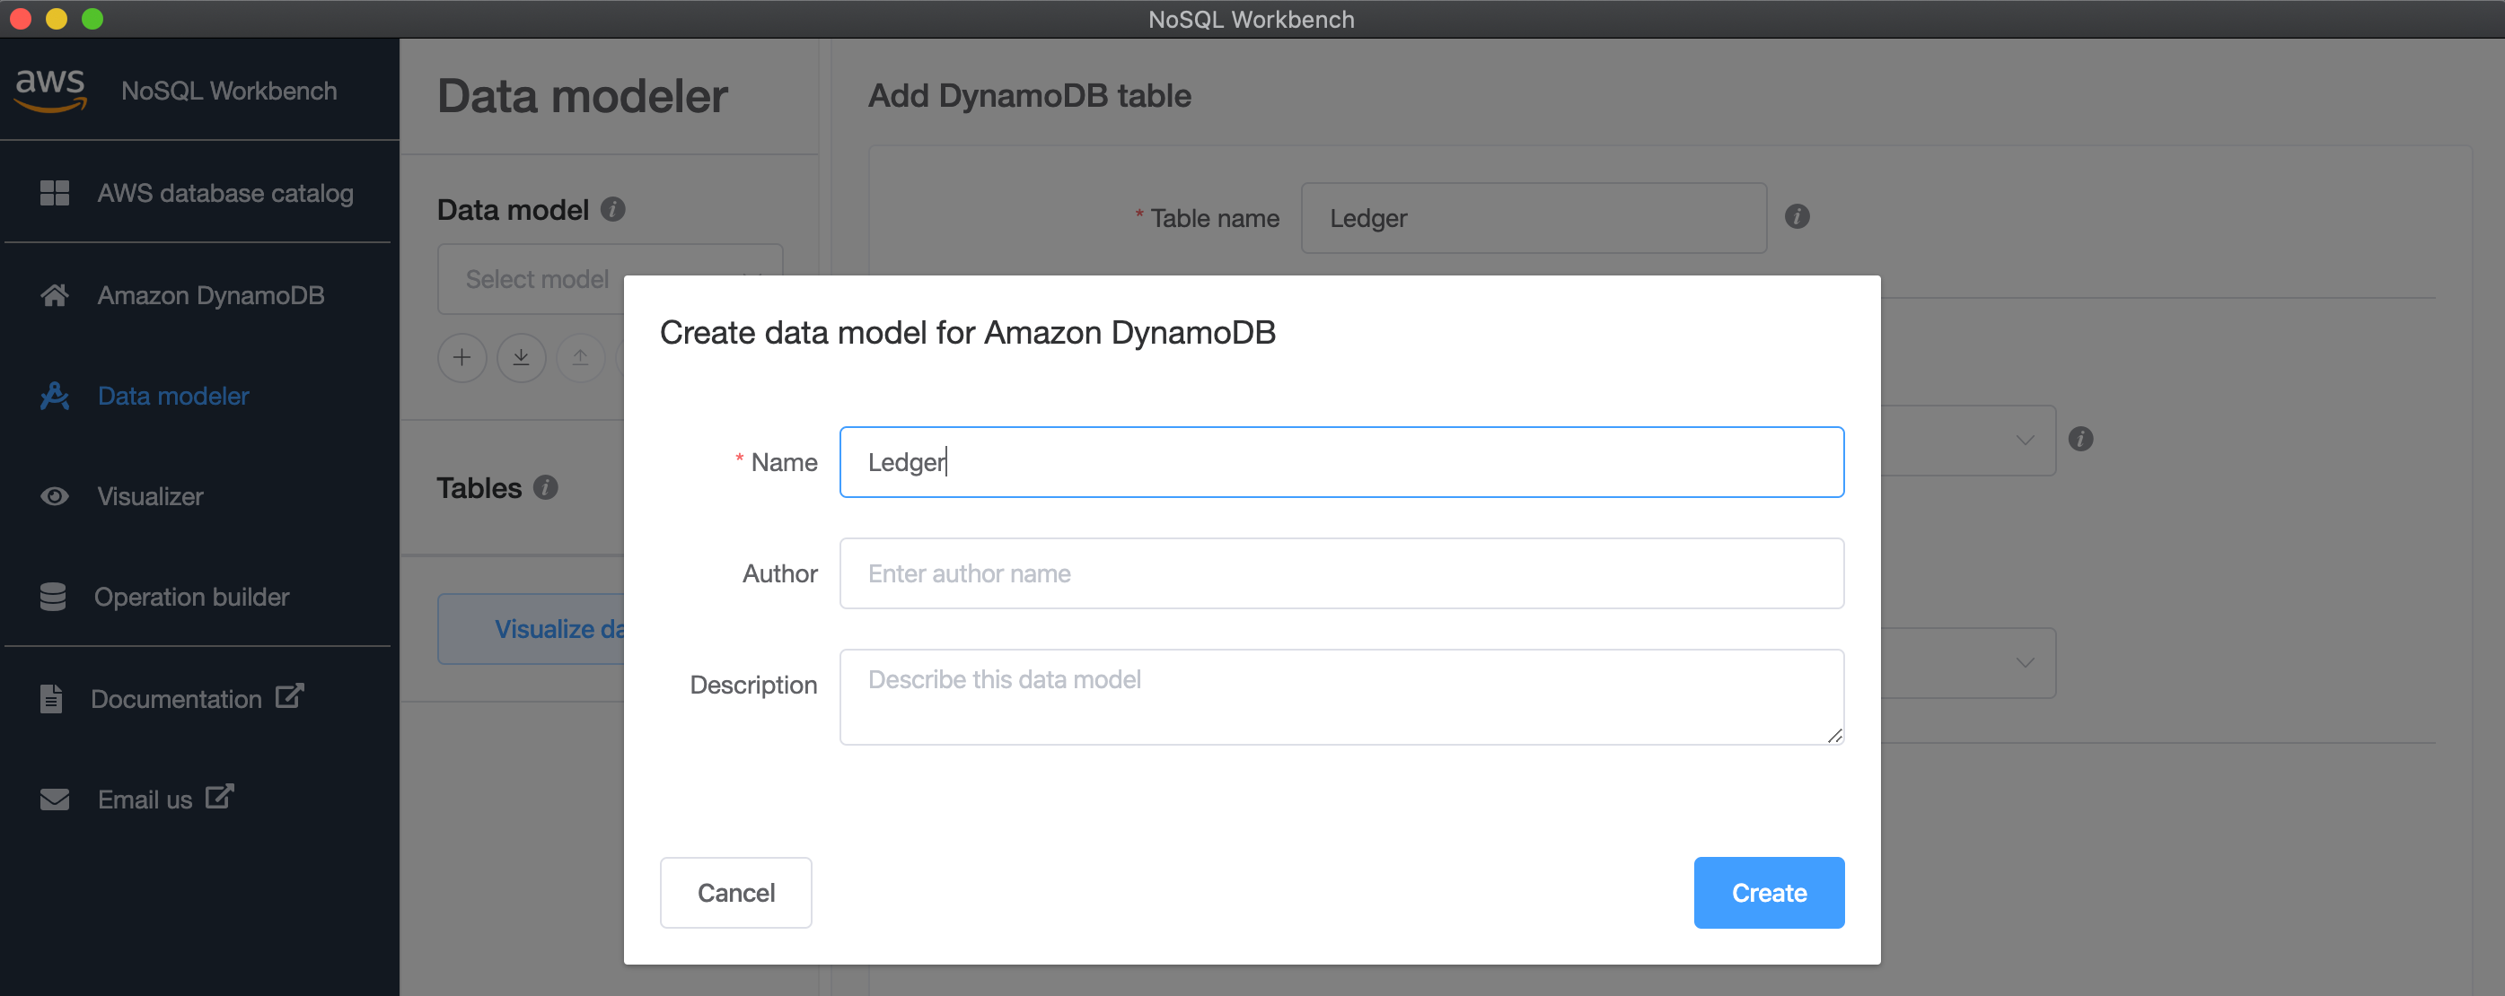Click the Tables section heading
The image size is (2505, 996).
coord(479,487)
